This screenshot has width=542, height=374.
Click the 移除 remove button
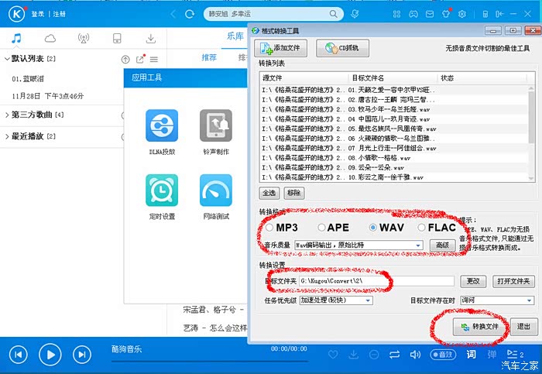coord(293,193)
